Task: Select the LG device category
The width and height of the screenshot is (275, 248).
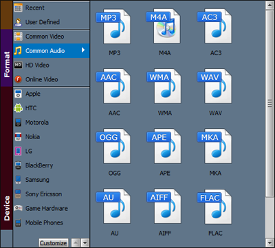Action: 52,151
